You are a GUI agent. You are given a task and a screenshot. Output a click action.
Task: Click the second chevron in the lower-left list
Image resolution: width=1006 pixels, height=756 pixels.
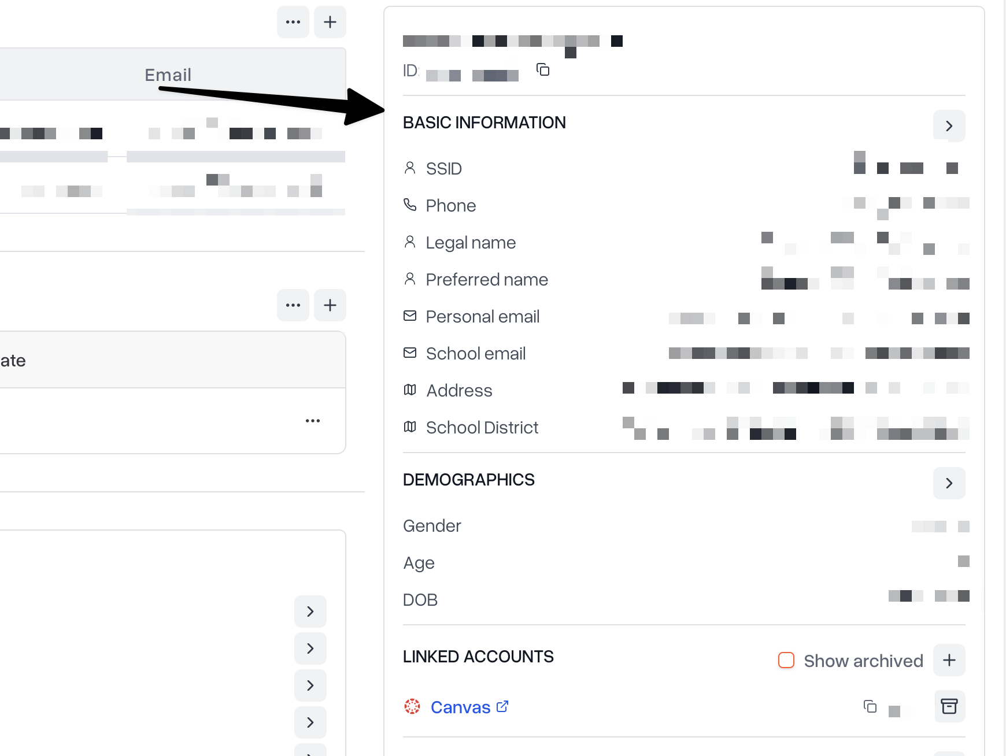(x=310, y=648)
